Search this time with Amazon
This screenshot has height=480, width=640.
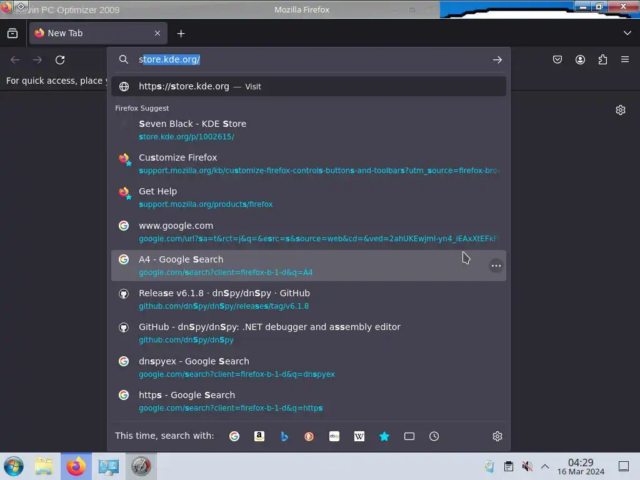click(x=259, y=436)
